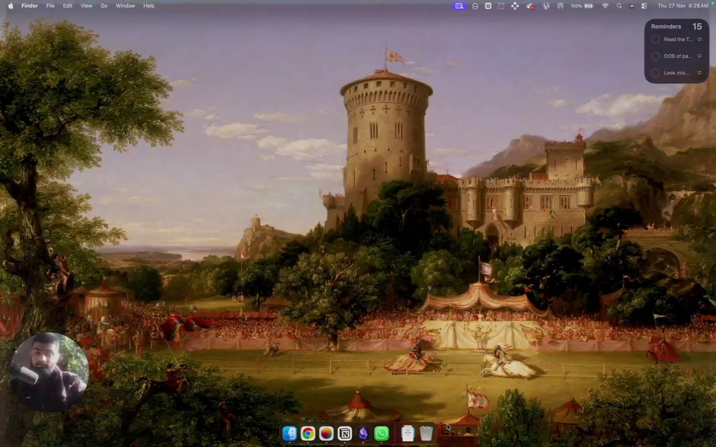Open Finder from the Dock
The width and height of the screenshot is (716, 447).
pyautogui.click(x=290, y=433)
